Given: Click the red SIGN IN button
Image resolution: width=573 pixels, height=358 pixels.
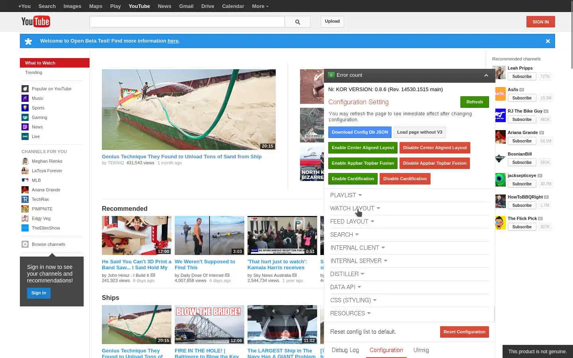Looking at the screenshot, I should pos(540,22).
